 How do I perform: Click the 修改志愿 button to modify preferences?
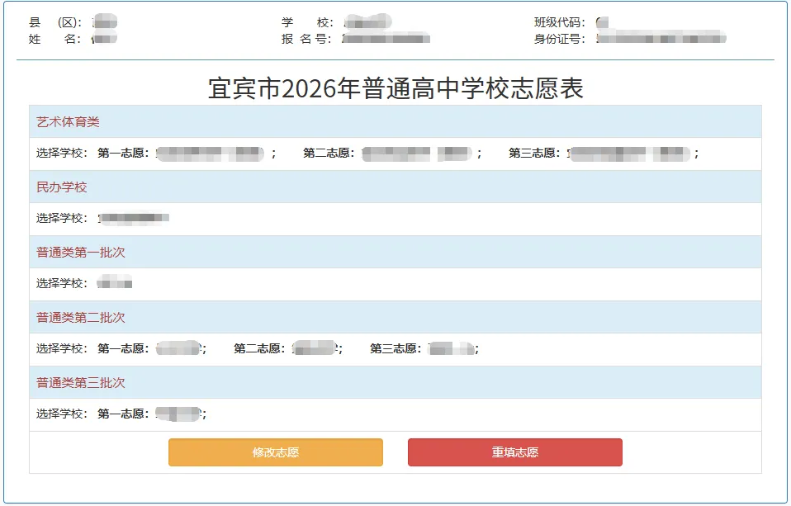tap(275, 452)
